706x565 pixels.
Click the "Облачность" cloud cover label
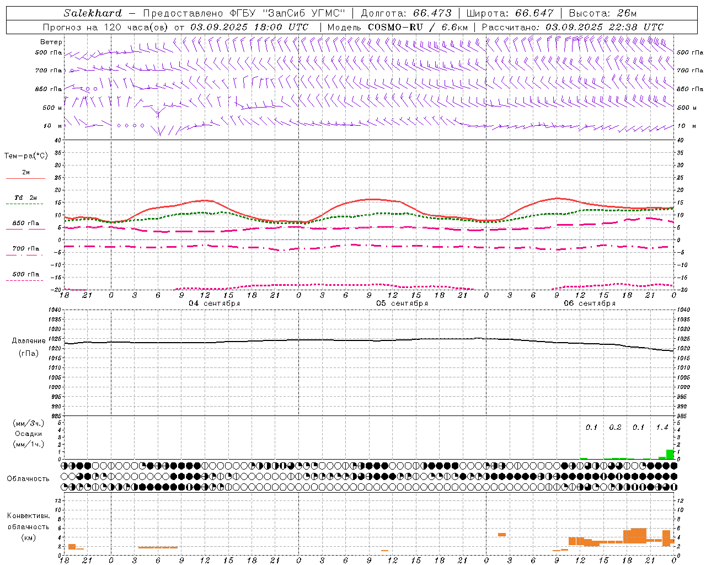pos(28,479)
